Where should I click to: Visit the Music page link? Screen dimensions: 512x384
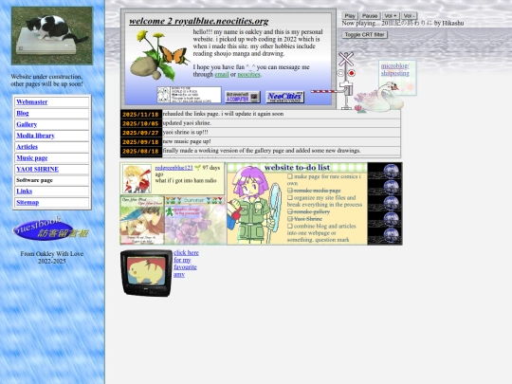coord(32,157)
